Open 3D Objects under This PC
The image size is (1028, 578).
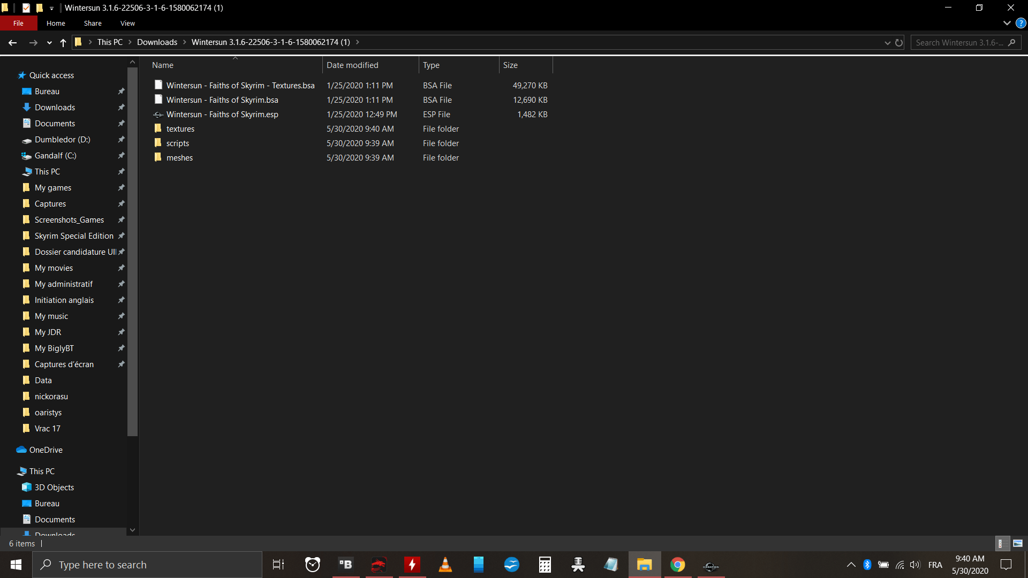[54, 488]
